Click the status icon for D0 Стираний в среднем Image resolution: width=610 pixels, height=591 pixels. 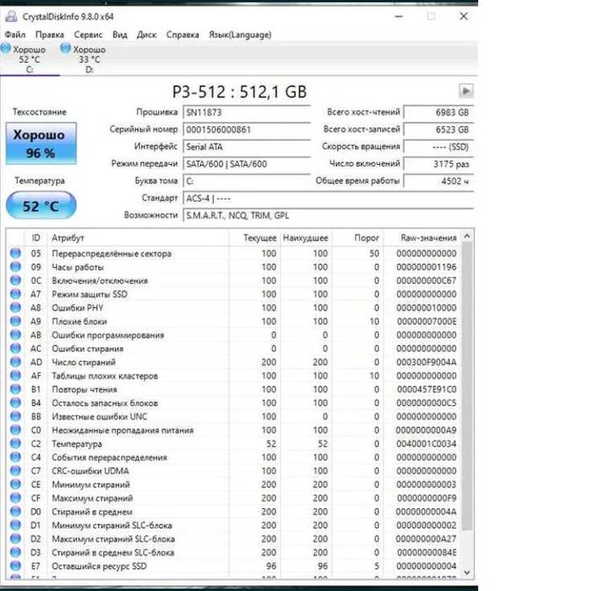[x=15, y=512]
